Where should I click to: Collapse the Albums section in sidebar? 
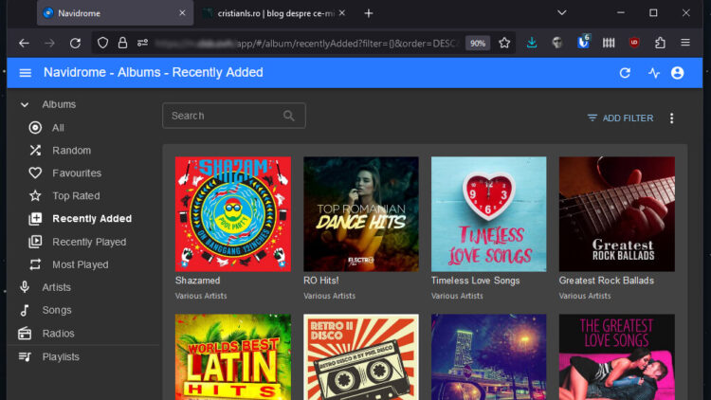[25, 104]
